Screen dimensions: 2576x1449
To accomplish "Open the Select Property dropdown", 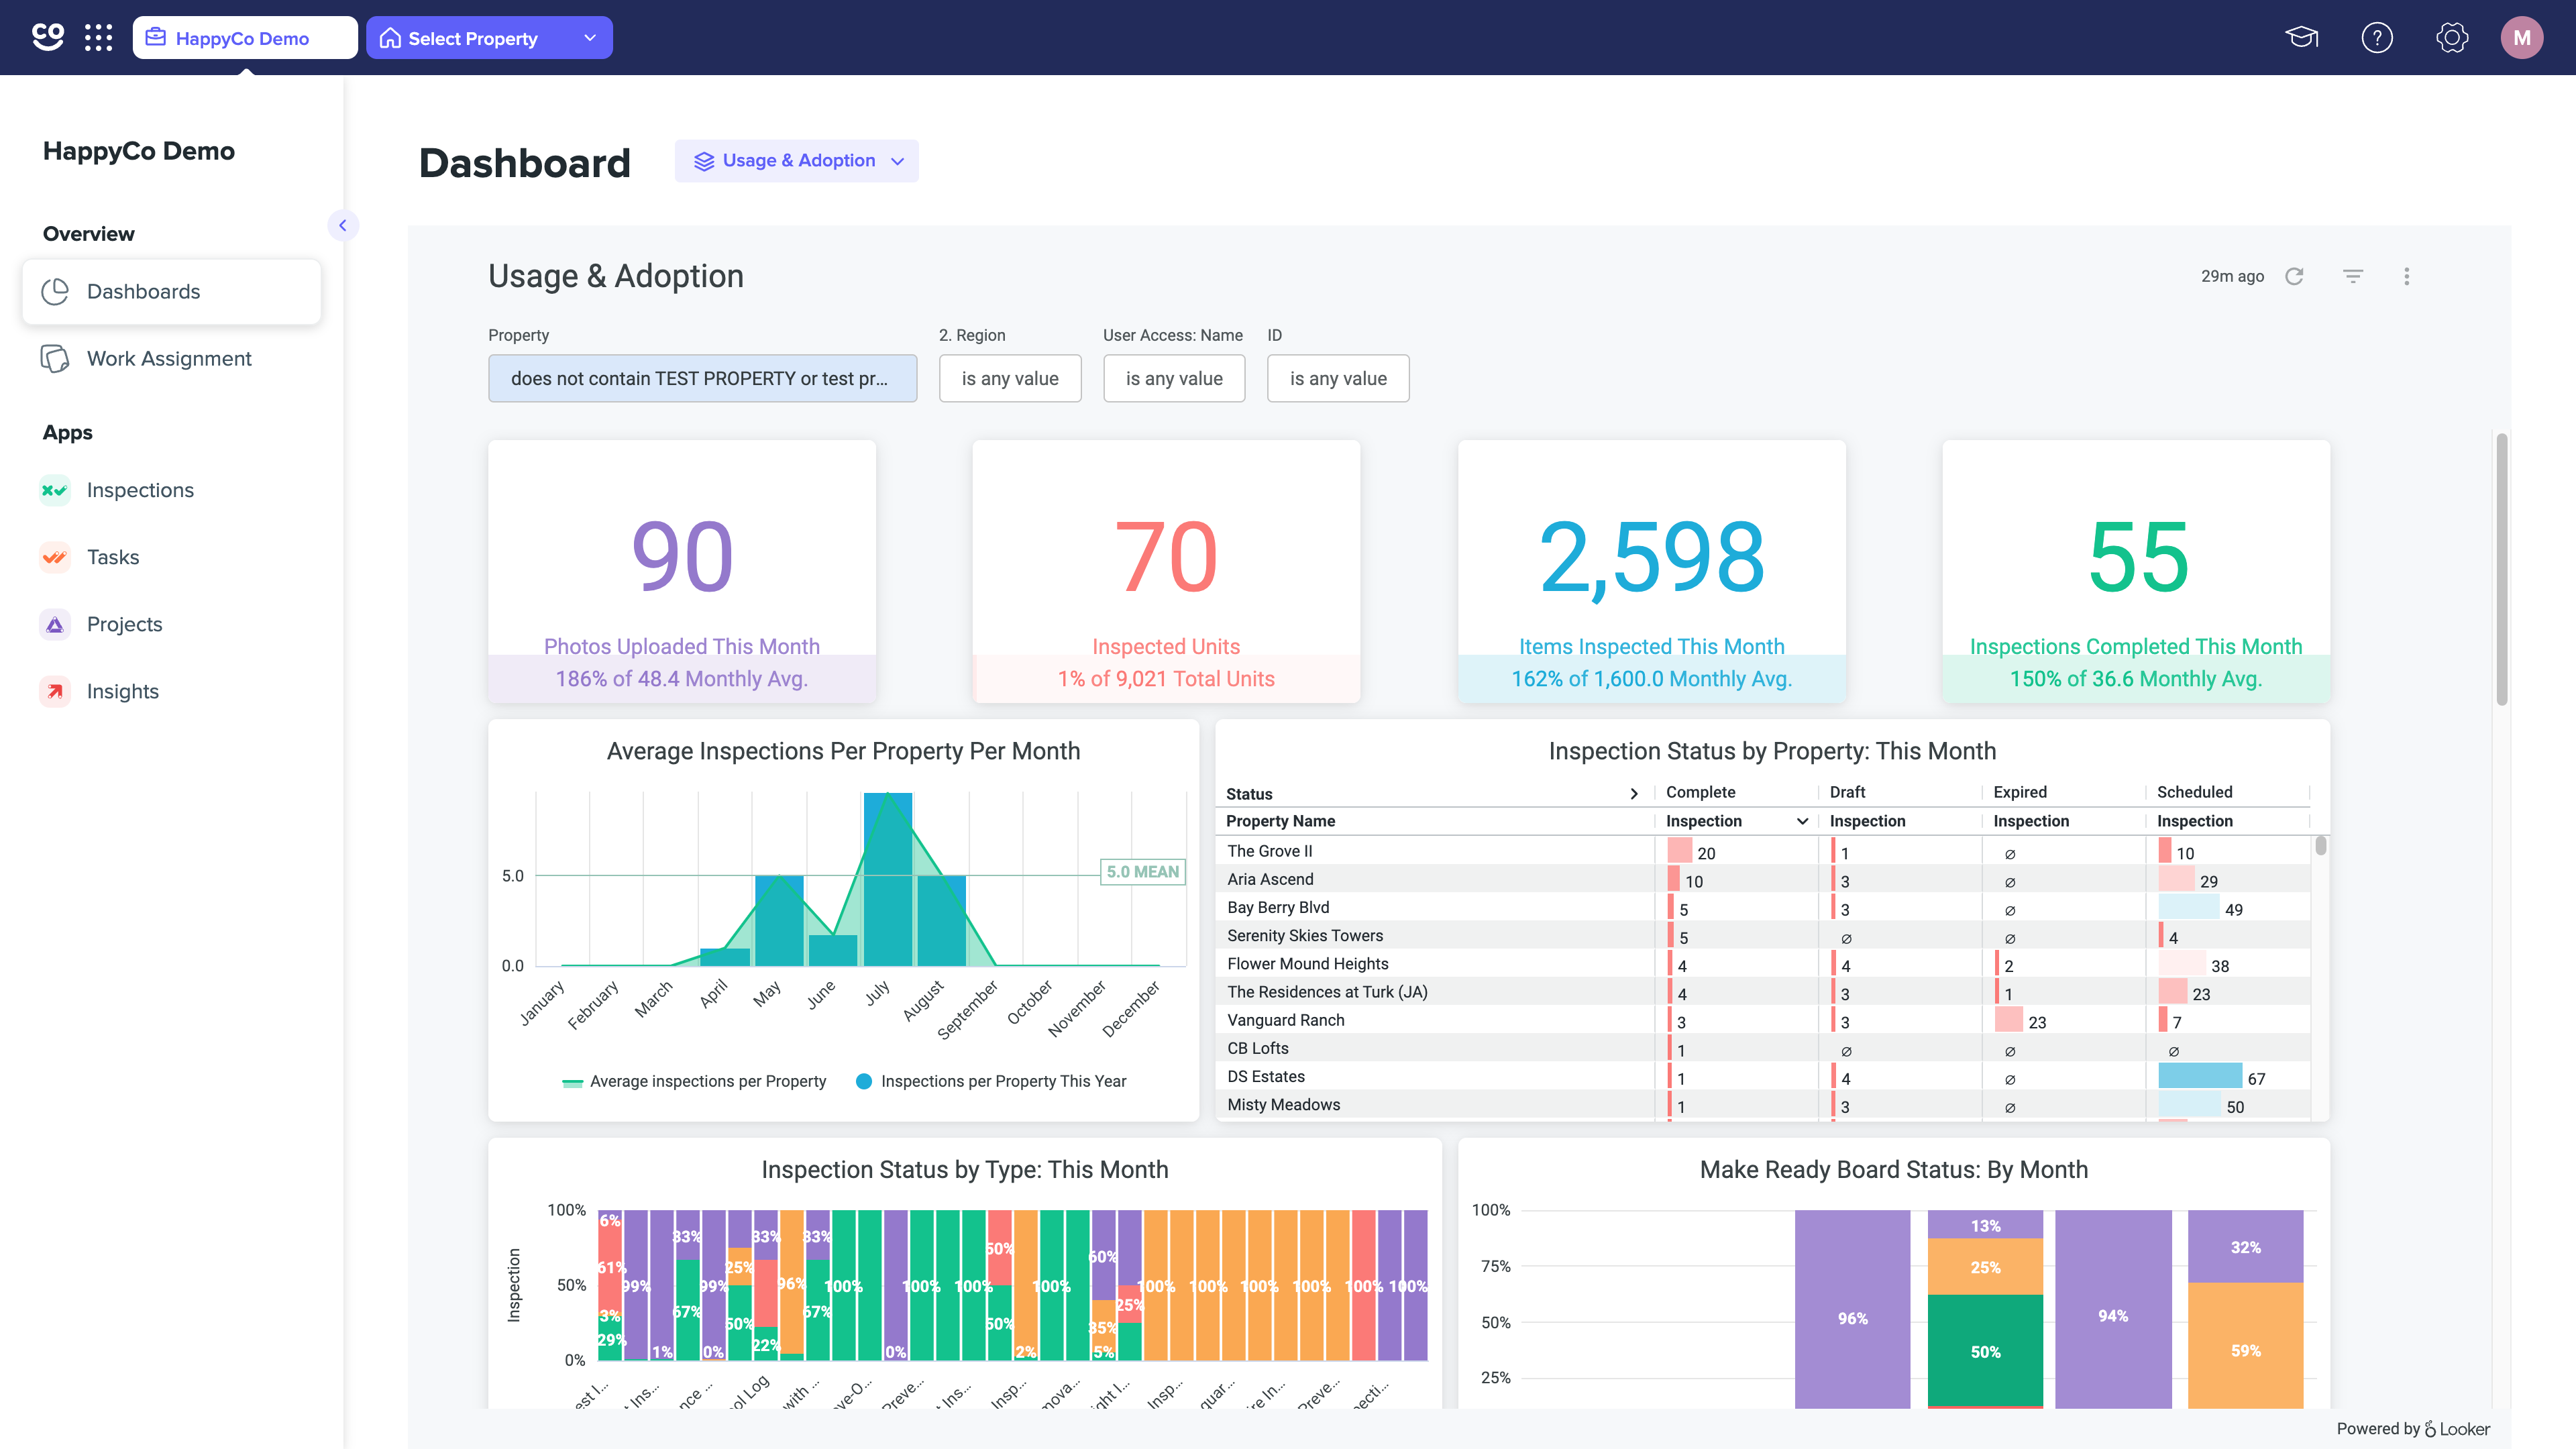I will 489,38.
